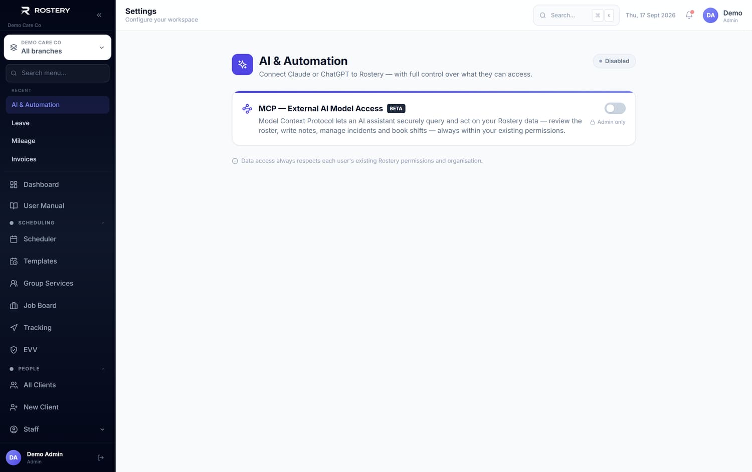
Task: Click the layers icon in the branch selector
Action: (14, 47)
